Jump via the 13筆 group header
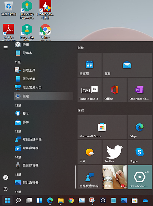This screenshot has width=153, height=206. [18, 131]
